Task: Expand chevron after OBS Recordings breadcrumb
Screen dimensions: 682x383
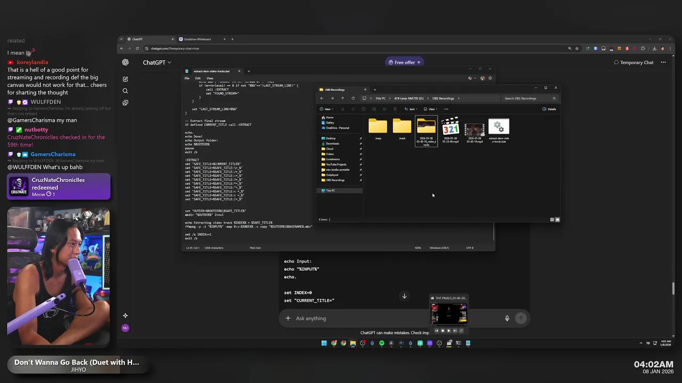Action: tap(458, 98)
